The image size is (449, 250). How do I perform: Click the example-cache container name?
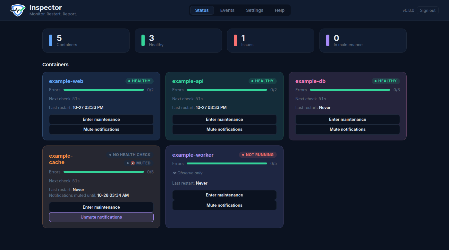tap(61, 159)
